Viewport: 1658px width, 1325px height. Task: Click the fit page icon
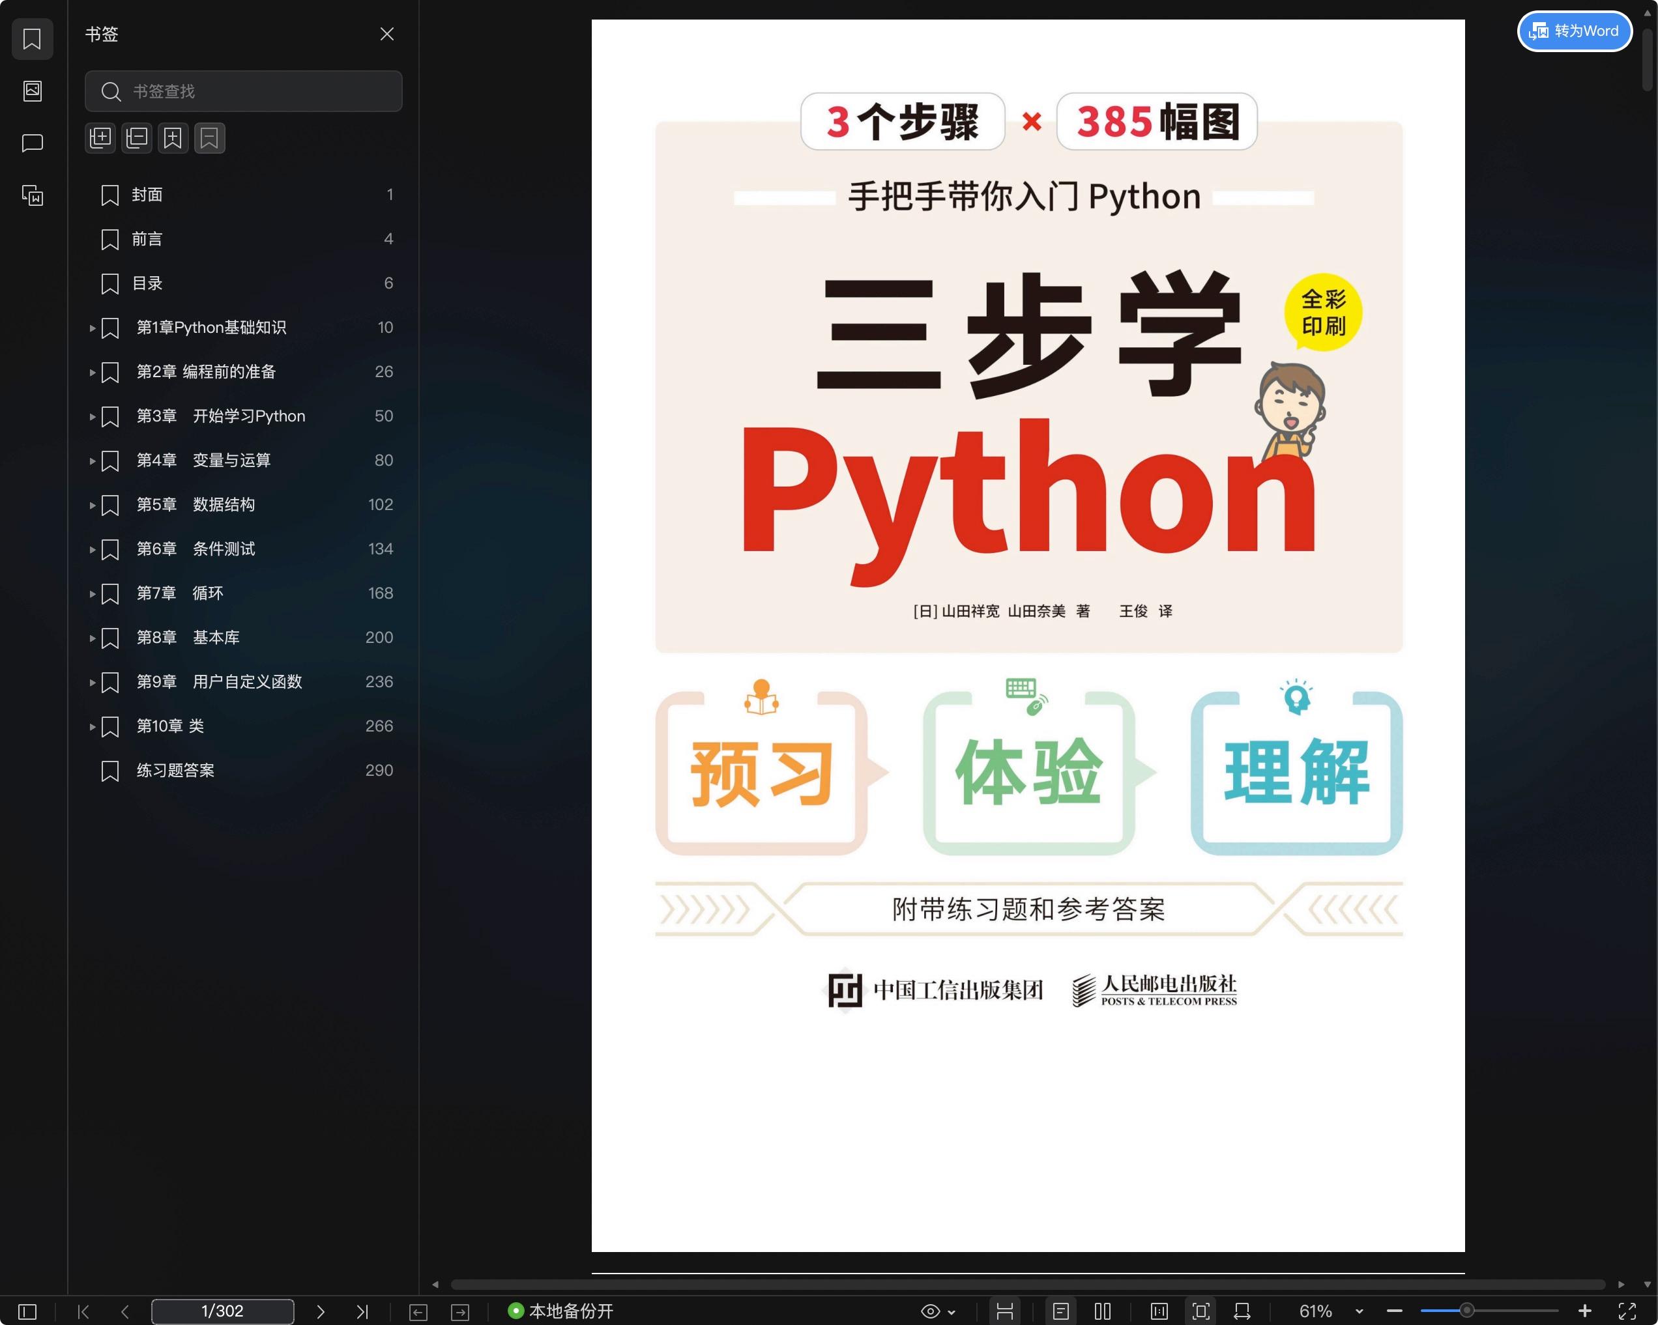coord(1200,1311)
